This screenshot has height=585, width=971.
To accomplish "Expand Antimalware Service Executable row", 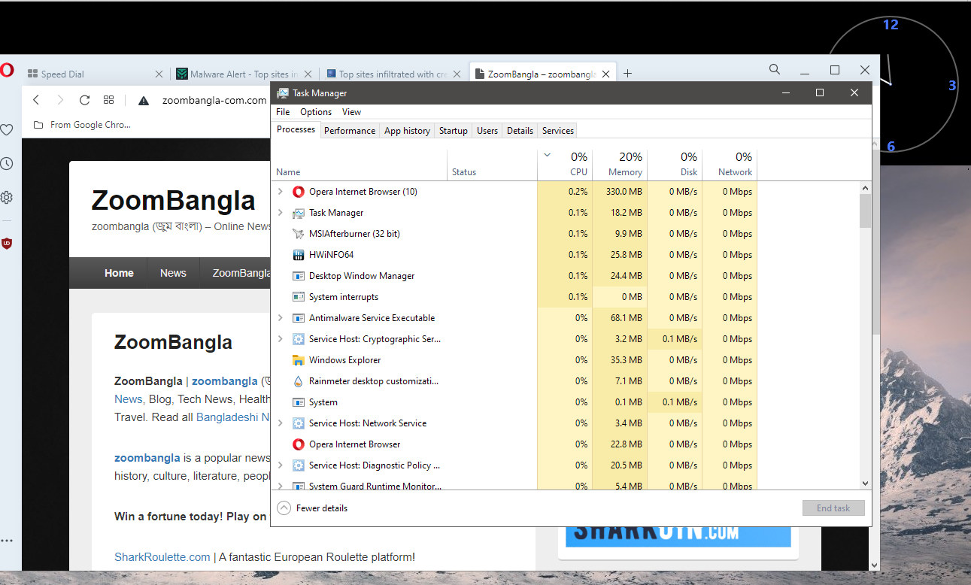I will tap(281, 318).
